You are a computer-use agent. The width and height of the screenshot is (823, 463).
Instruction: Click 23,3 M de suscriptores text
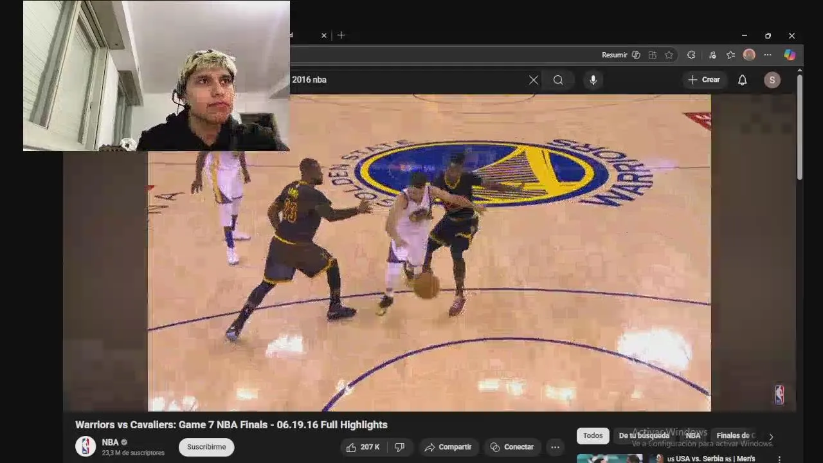coord(133,453)
